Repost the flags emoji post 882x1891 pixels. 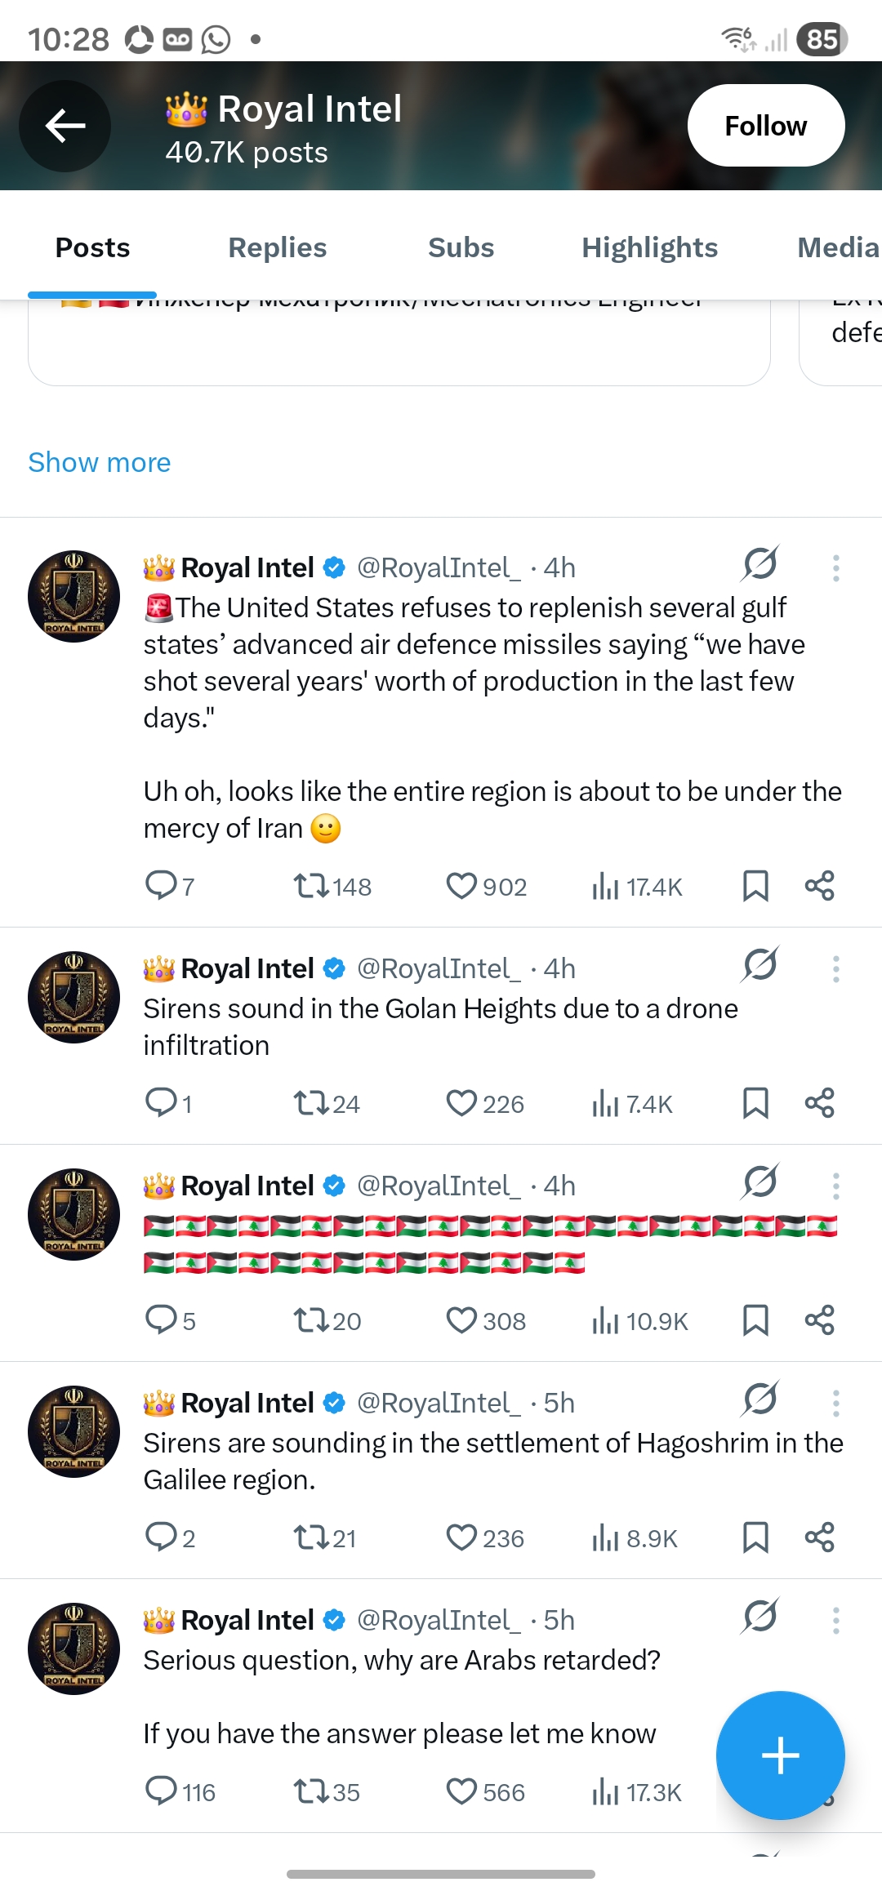click(x=311, y=1320)
